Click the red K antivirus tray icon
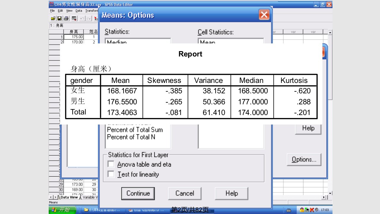The height and width of the screenshot is (214, 380). [x=312, y=210]
